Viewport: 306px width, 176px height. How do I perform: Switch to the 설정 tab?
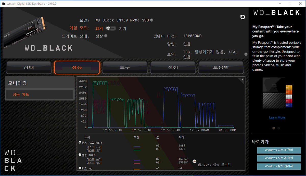point(173,67)
